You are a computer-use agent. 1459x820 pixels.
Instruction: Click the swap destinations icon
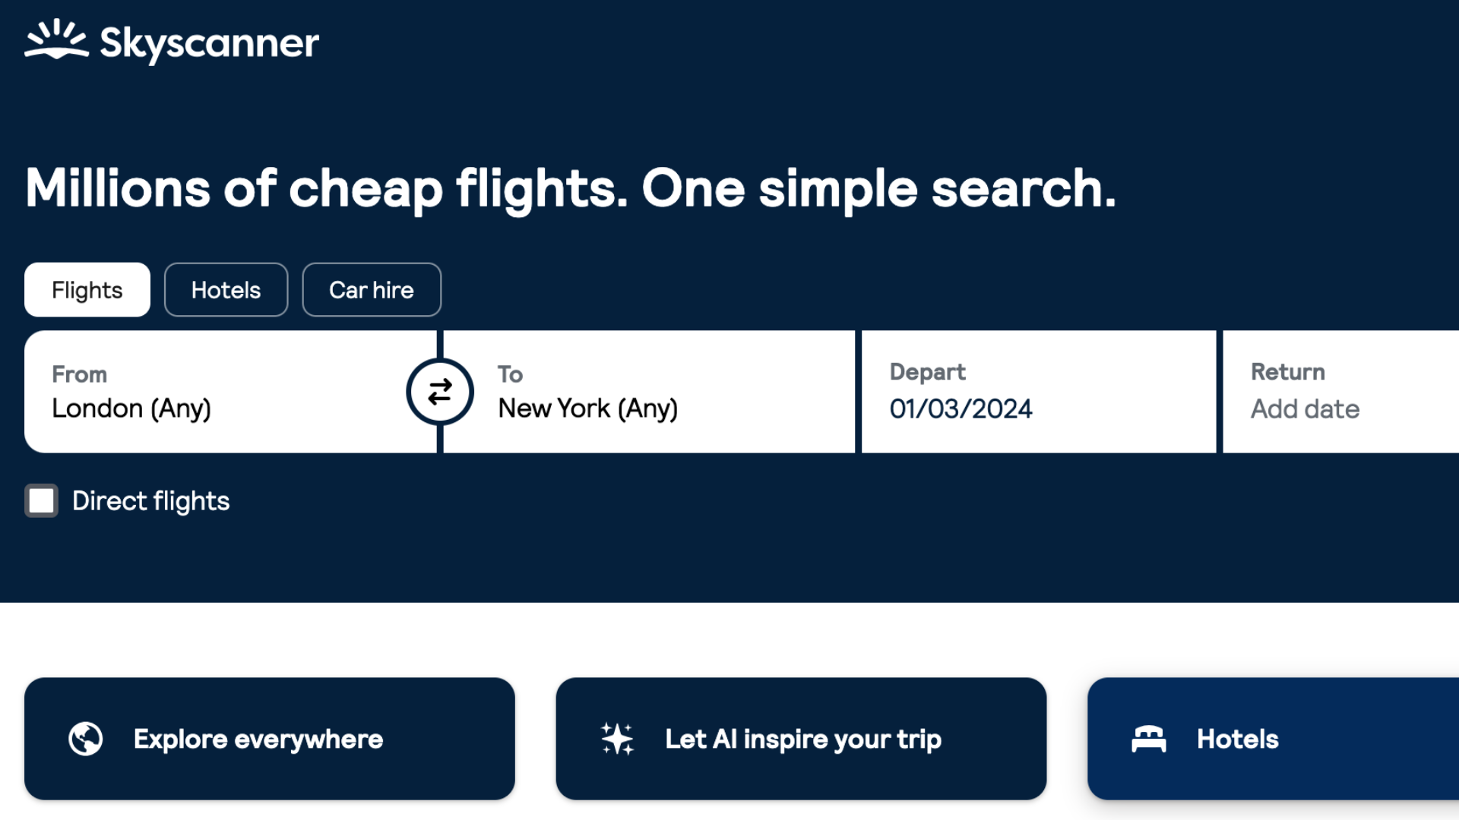pos(439,392)
